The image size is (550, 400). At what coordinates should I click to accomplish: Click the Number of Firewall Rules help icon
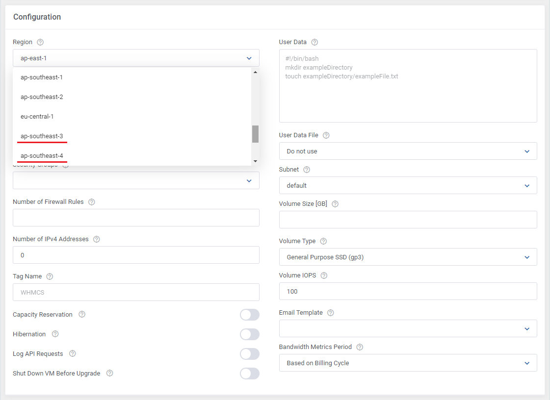92,202
